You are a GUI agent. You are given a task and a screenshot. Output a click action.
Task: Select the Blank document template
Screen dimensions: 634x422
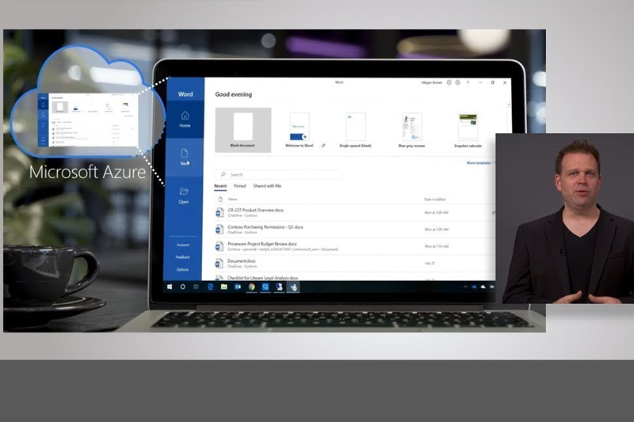click(x=243, y=130)
